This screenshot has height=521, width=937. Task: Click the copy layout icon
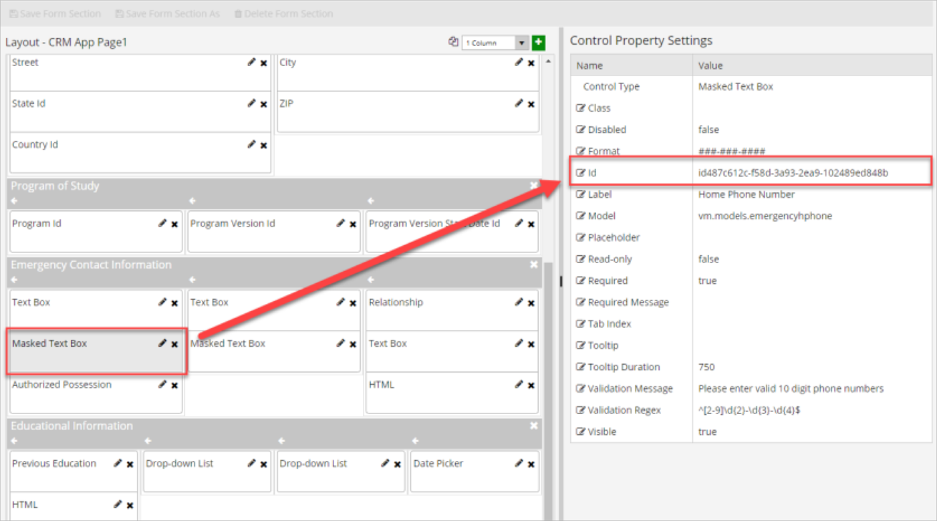(453, 42)
